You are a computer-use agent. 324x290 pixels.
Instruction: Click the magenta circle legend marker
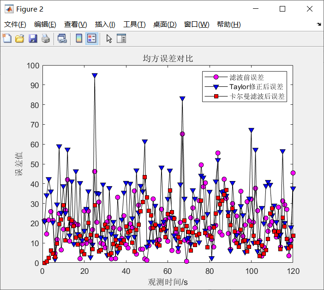216,77
